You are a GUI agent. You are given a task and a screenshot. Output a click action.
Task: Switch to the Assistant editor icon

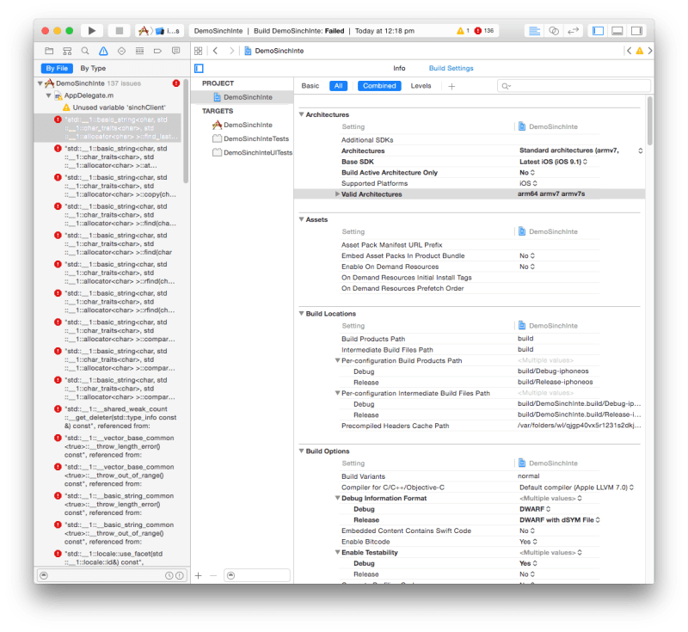[554, 30]
